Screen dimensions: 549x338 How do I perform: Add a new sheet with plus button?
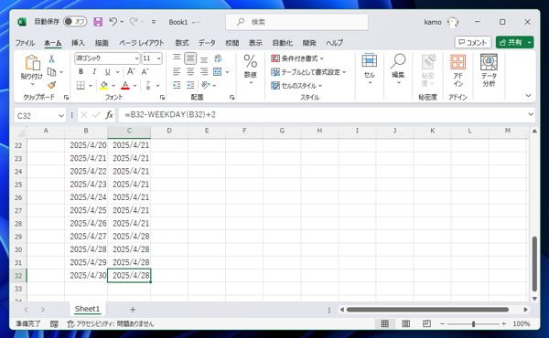point(133,310)
